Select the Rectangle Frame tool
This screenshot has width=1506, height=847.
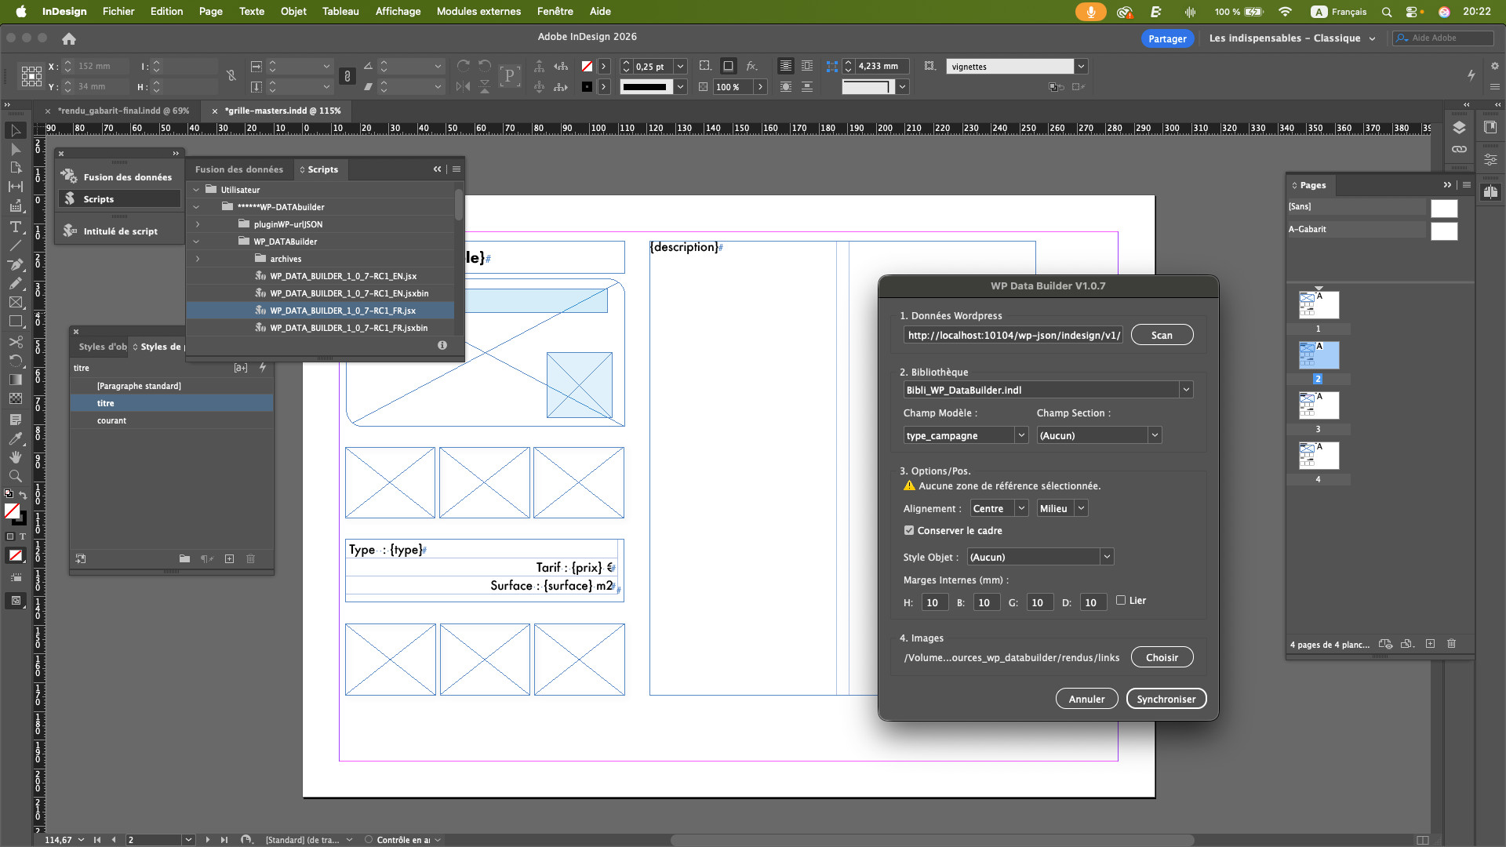[15, 303]
